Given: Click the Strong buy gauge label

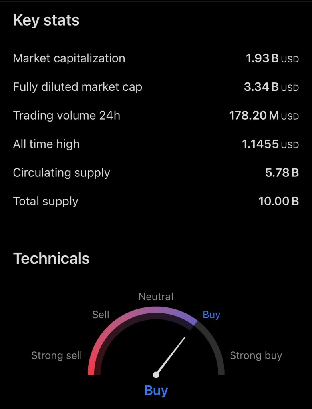Looking at the screenshot, I should tap(256, 355).
